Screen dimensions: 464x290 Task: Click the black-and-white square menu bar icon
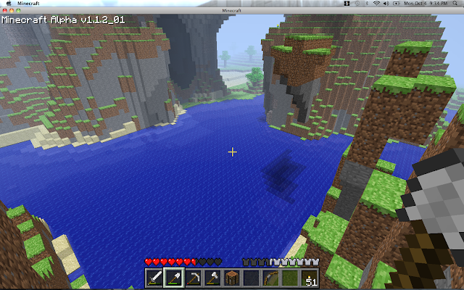(347, 3)
